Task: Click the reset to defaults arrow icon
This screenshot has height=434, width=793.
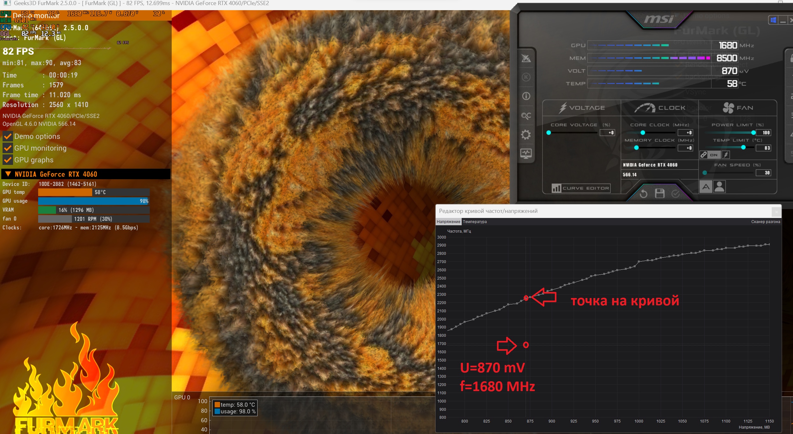Action: coord(643,193)
